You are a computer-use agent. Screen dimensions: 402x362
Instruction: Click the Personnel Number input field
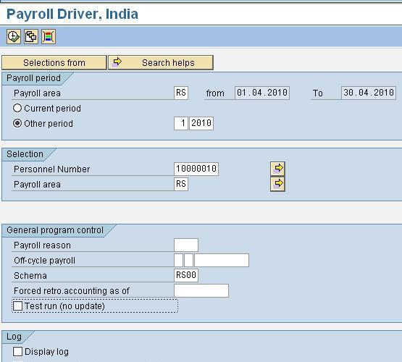[x=196, y=169]
